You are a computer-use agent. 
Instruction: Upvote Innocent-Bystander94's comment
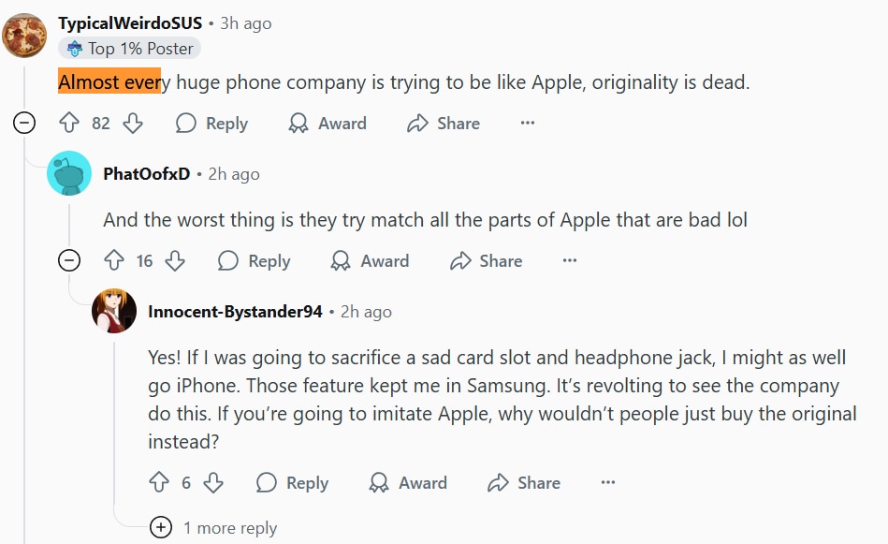tap(159, 482)
